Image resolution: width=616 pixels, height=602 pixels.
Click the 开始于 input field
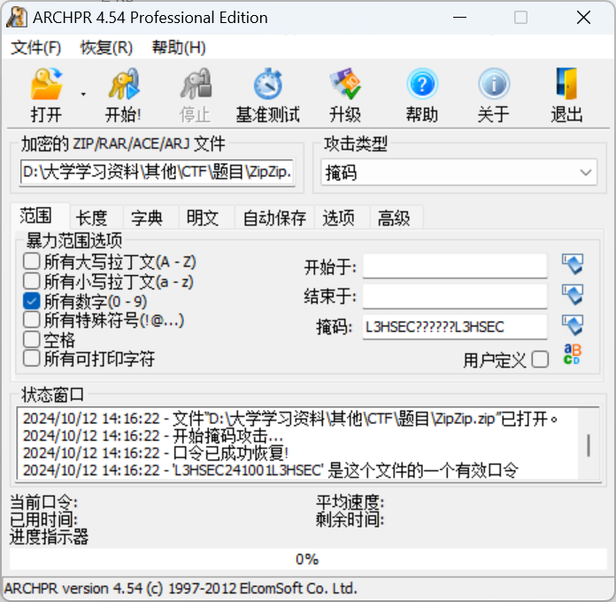455,266
